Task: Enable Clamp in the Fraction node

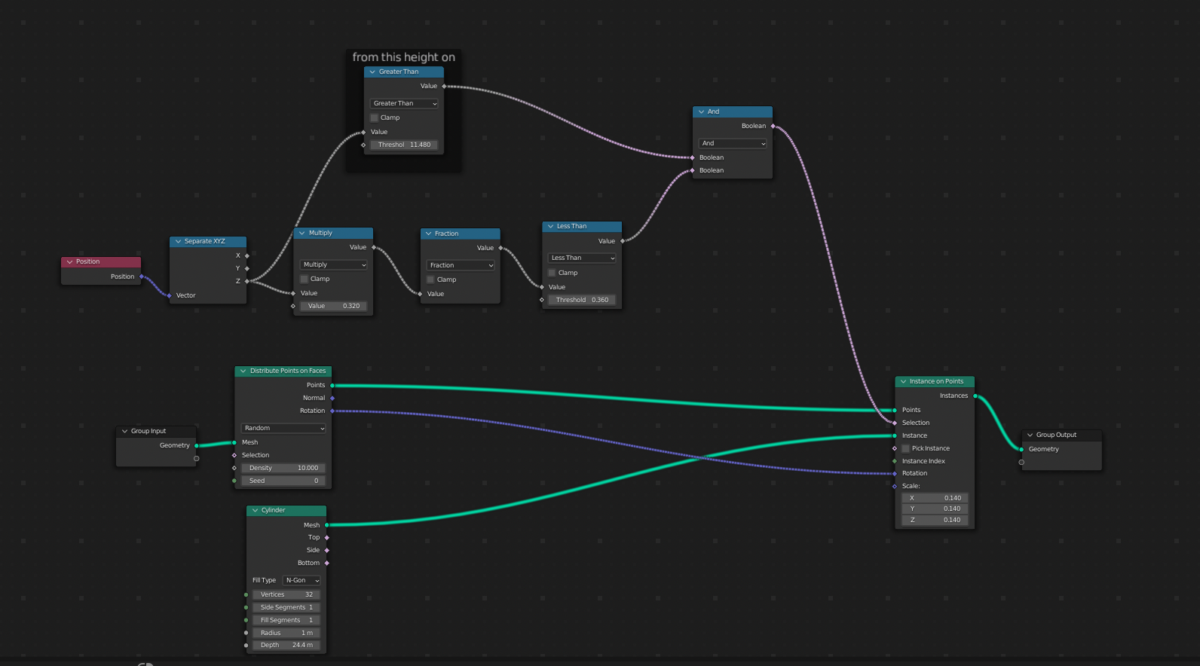Action: pos(431,280)
